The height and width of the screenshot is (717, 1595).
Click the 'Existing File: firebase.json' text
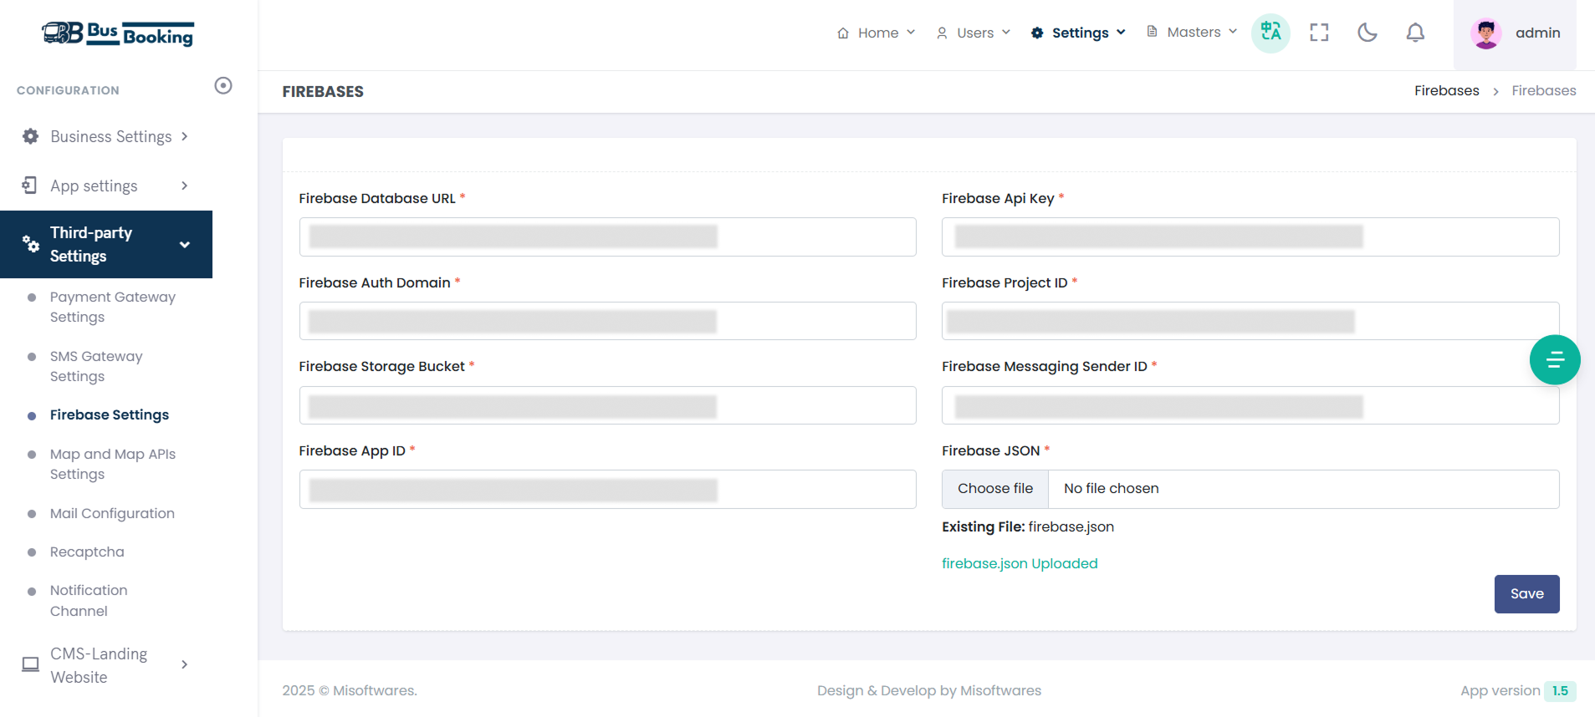point(1028,526)
